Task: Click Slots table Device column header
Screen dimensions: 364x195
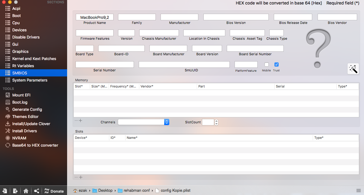Action: pyautogui.click(x=91, y=138)
